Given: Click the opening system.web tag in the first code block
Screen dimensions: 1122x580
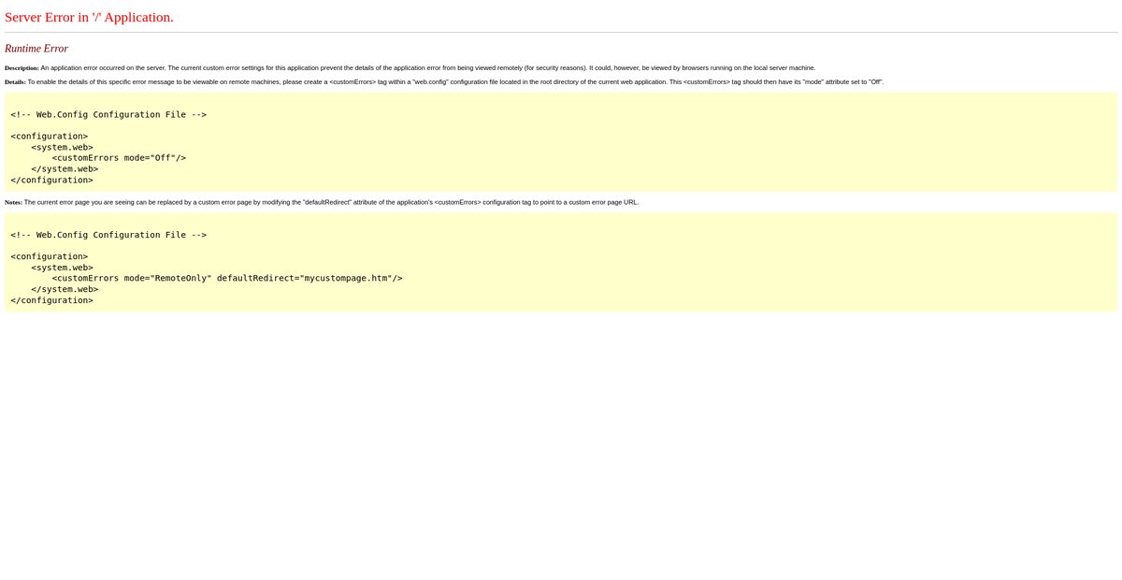Looking at the screenshot, I should tap(62, 147).
